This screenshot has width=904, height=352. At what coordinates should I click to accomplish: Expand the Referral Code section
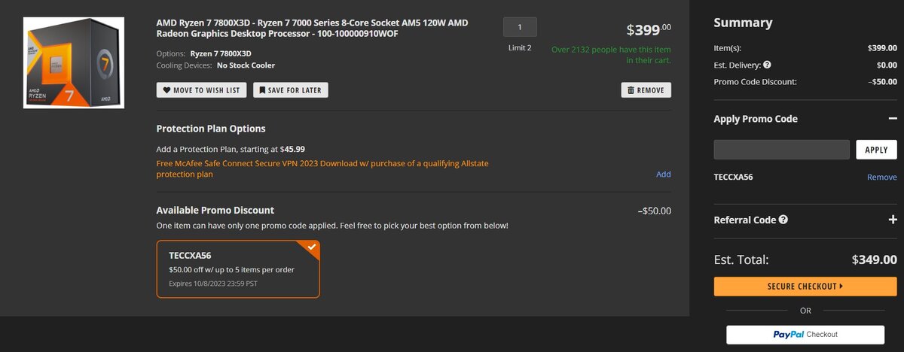892,220
